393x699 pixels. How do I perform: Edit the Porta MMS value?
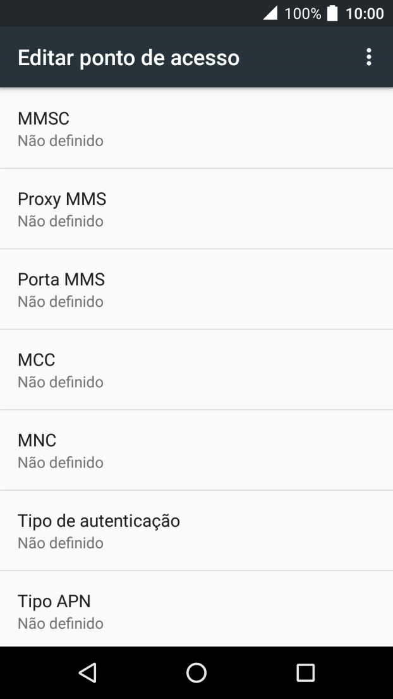196,288
